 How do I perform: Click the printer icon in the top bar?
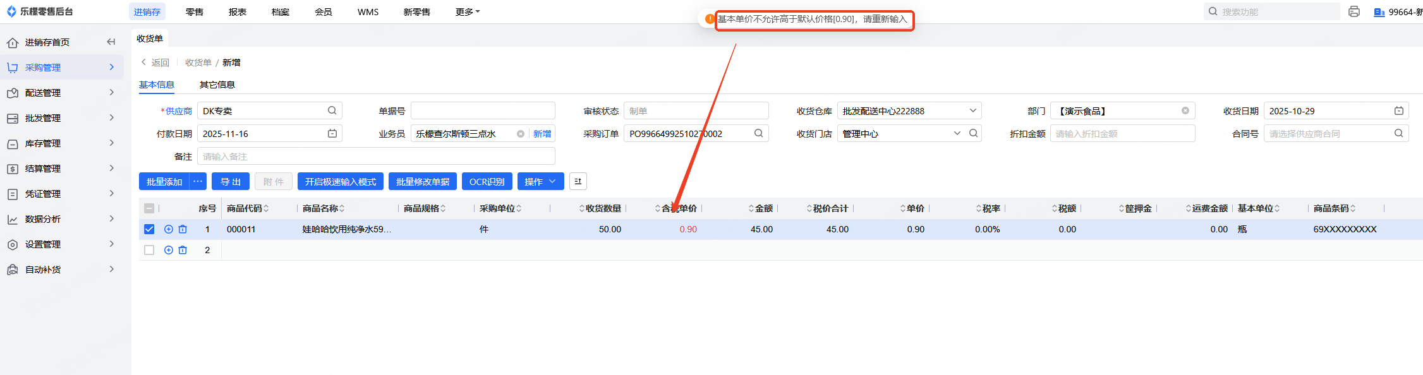pyautogui.click(x=1354, y=11)
